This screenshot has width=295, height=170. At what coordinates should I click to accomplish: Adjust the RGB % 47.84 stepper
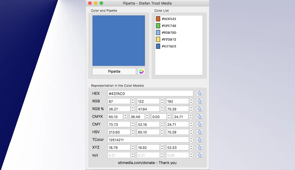click(x=162, y=109)
